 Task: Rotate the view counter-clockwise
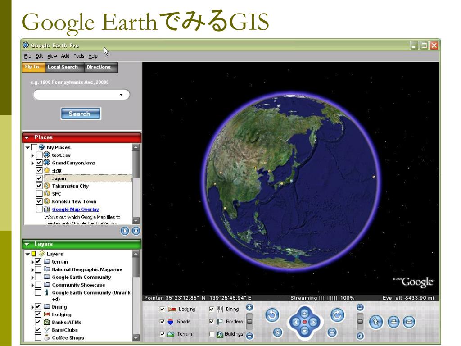click(x=272, y=315)
